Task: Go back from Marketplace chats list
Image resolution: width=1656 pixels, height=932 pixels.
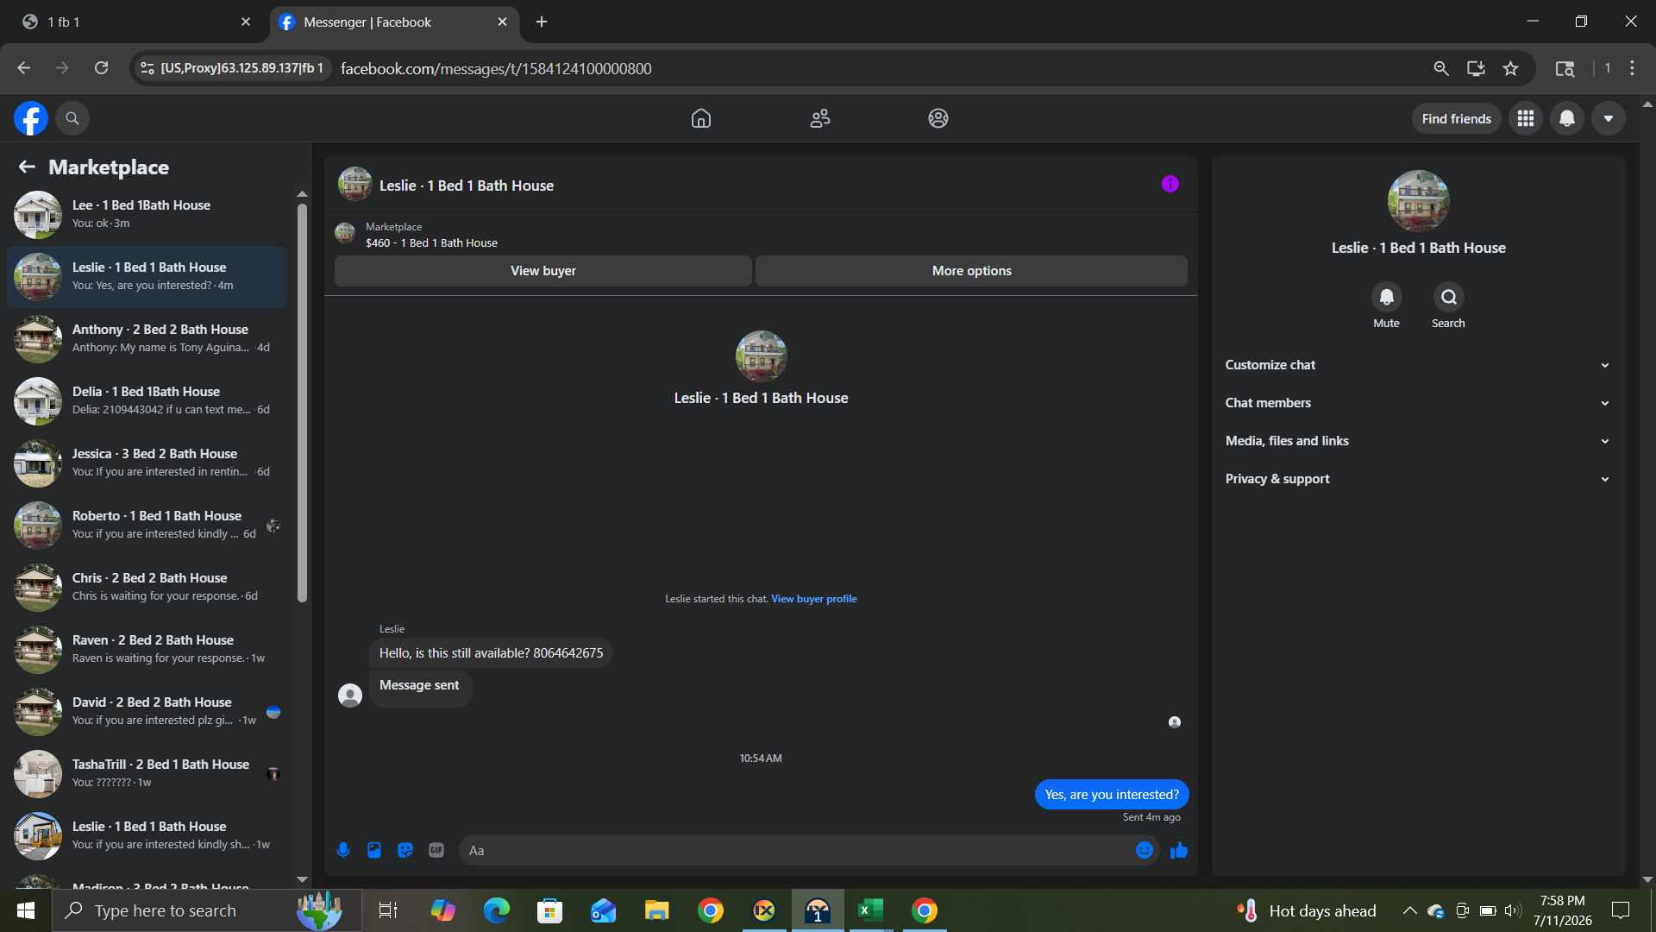Action: 27,167
